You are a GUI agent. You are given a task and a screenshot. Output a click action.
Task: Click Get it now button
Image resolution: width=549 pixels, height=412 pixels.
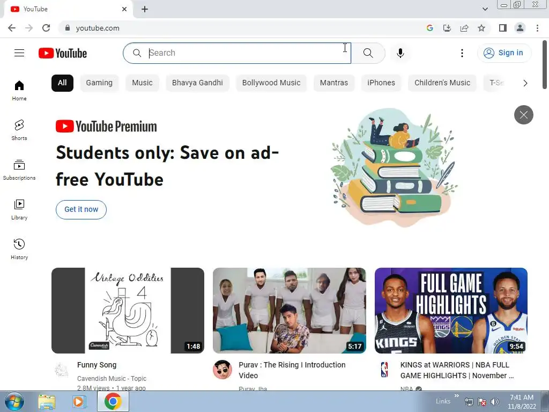[81, 210]
